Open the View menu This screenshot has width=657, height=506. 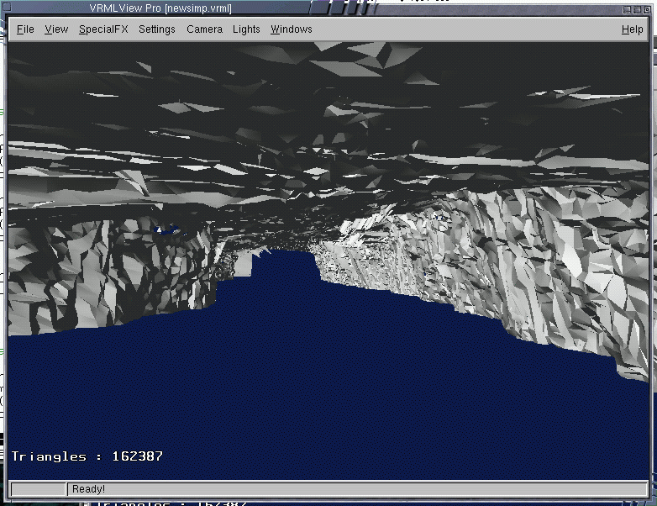(x=56, y=29)
